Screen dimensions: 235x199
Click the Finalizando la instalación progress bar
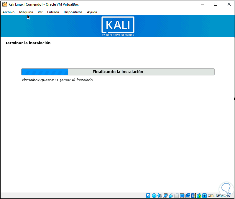[x=118, y=72]
